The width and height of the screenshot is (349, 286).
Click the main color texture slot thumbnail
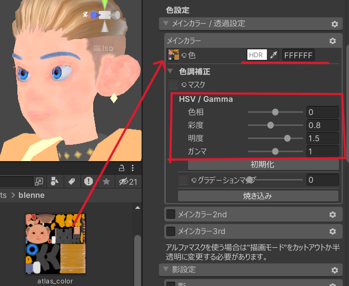173,55
